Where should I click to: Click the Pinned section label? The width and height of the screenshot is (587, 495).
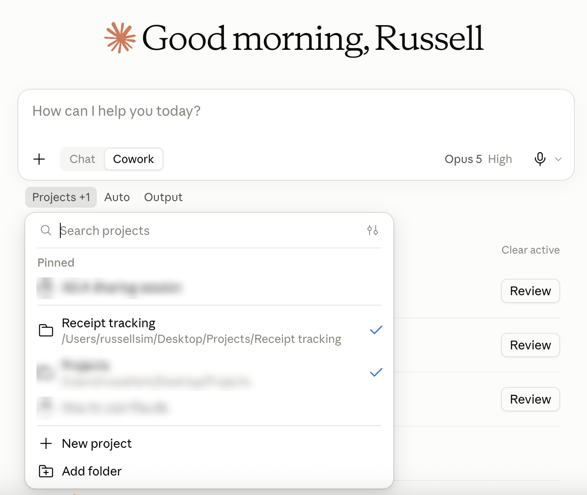(x=56, y=263)
